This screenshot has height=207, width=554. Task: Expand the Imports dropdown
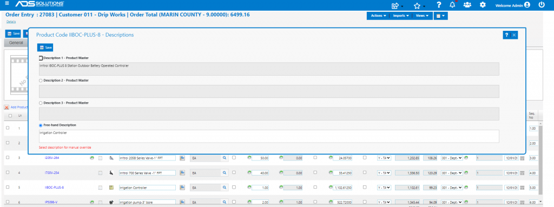point(401,16)
